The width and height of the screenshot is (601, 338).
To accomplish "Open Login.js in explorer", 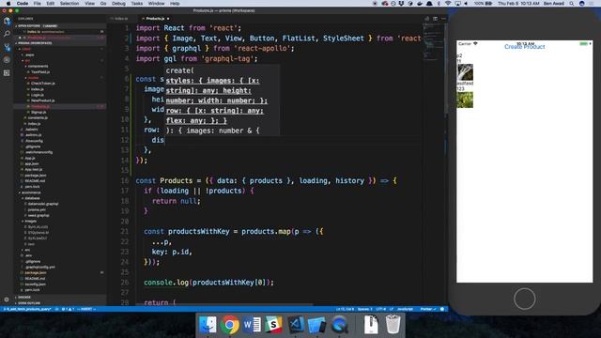I will [37, 95].
